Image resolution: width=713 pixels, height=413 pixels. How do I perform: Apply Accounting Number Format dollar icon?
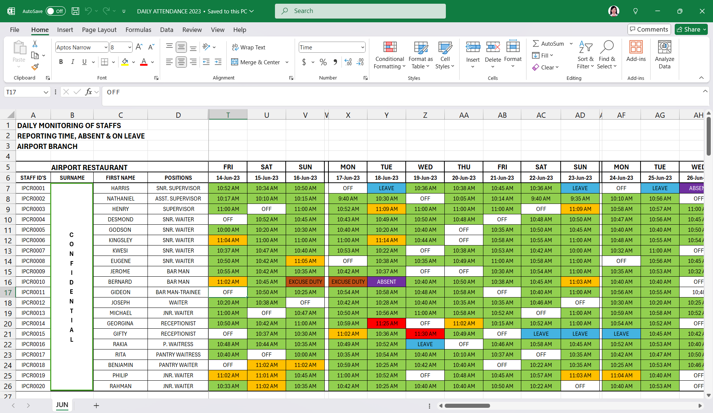point(304,62)
